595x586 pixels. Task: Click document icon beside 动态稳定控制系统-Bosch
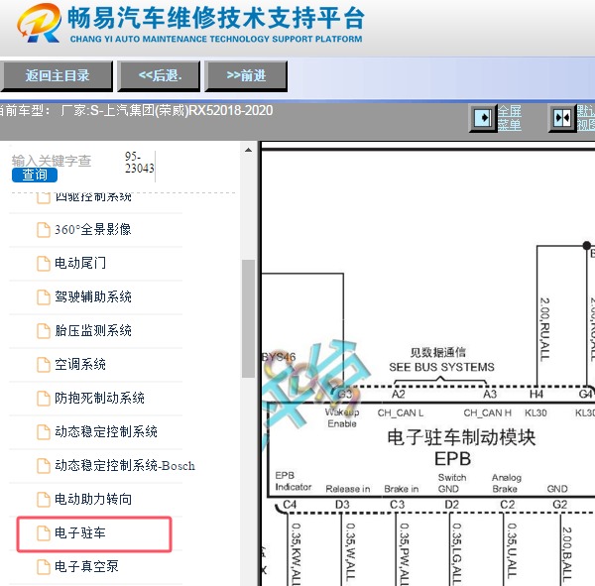point(44,466)
